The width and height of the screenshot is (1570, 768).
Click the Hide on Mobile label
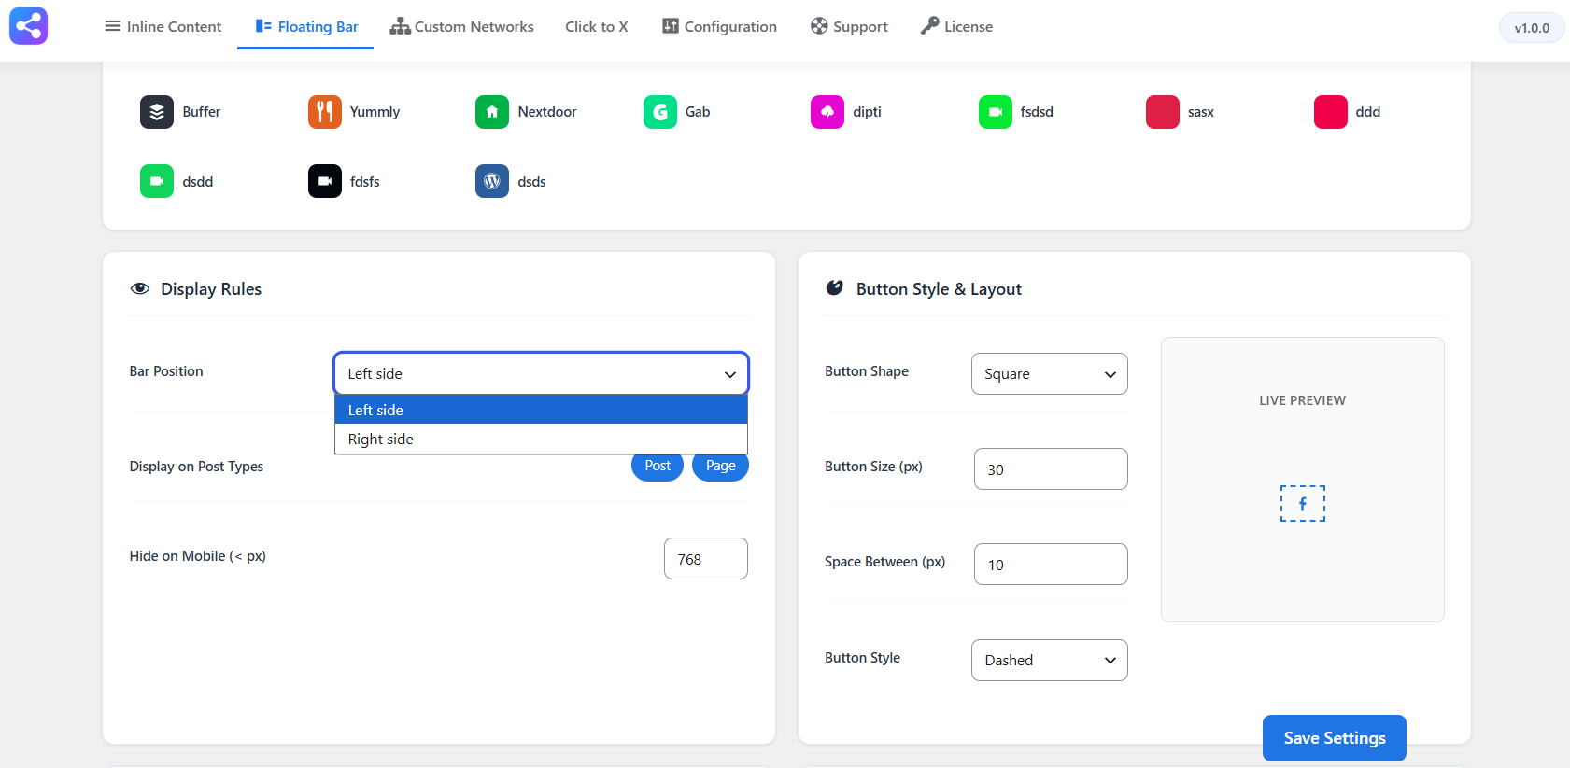tap(198, 556)
